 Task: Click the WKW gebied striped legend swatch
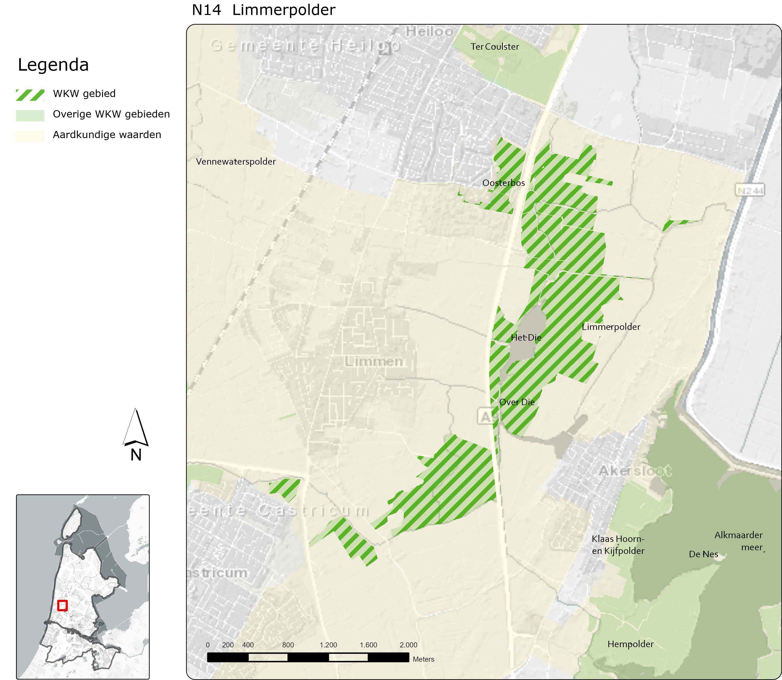pos(30,95)
